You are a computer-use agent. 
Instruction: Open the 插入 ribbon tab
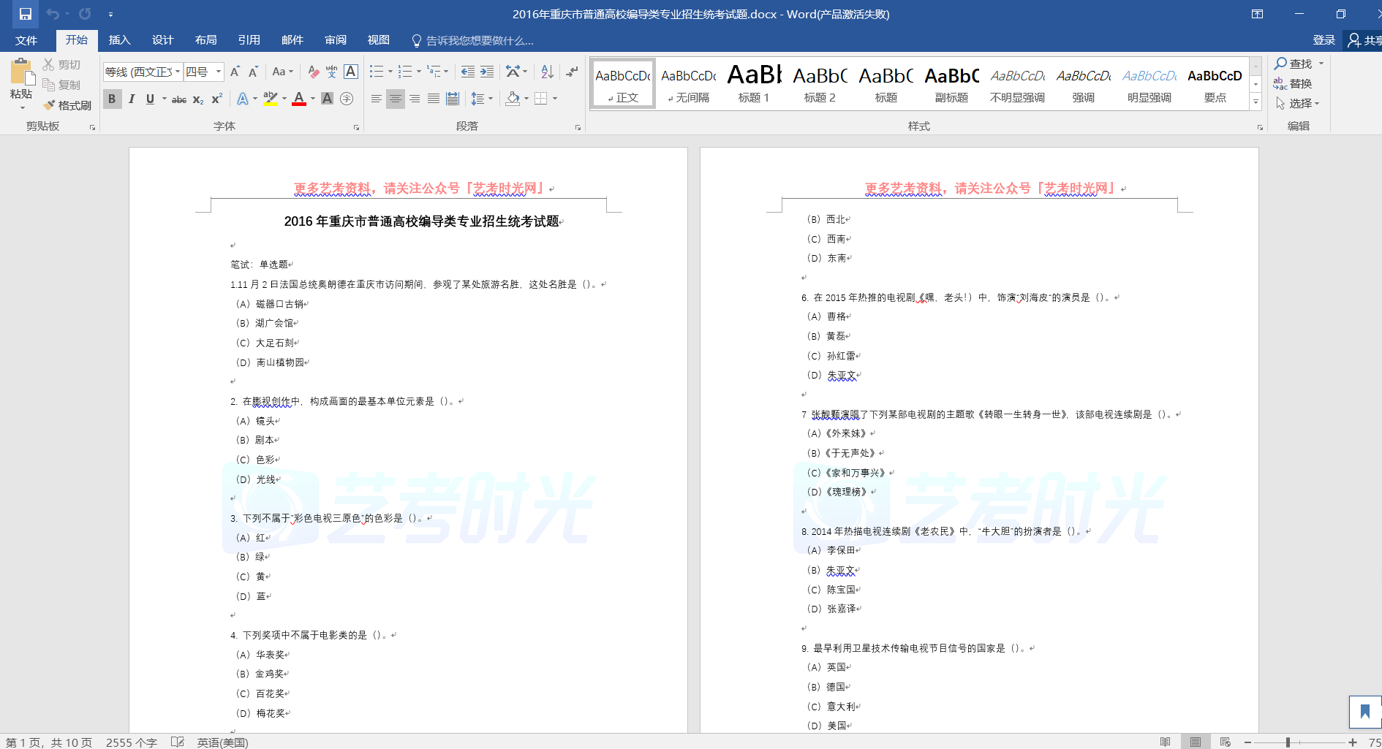119,40
